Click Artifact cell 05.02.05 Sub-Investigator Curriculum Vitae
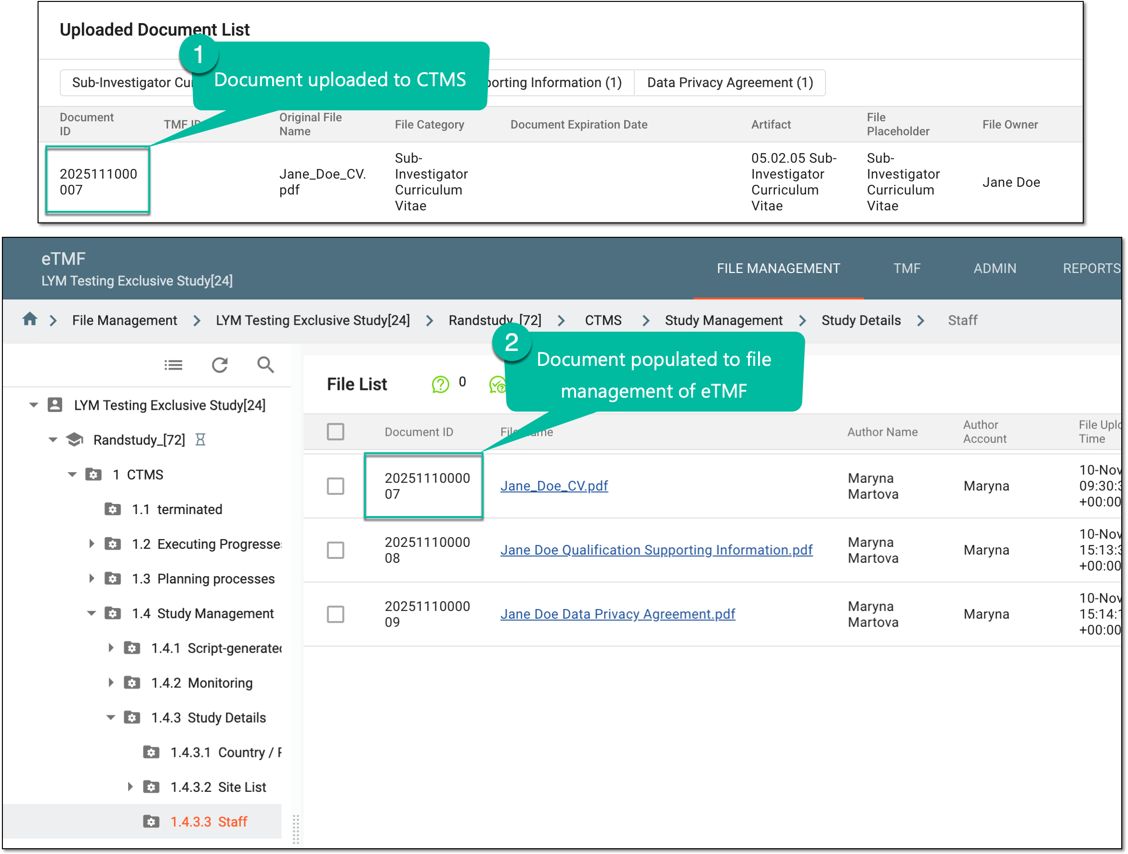Screen dimensions: 1128x854 pos(793,181)
